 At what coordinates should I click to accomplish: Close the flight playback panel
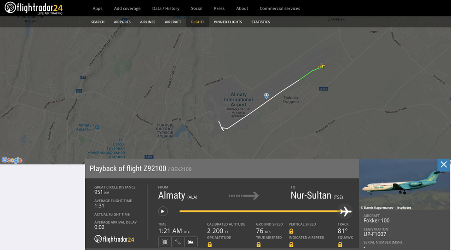pyautogui.click(x=444, y=165)
